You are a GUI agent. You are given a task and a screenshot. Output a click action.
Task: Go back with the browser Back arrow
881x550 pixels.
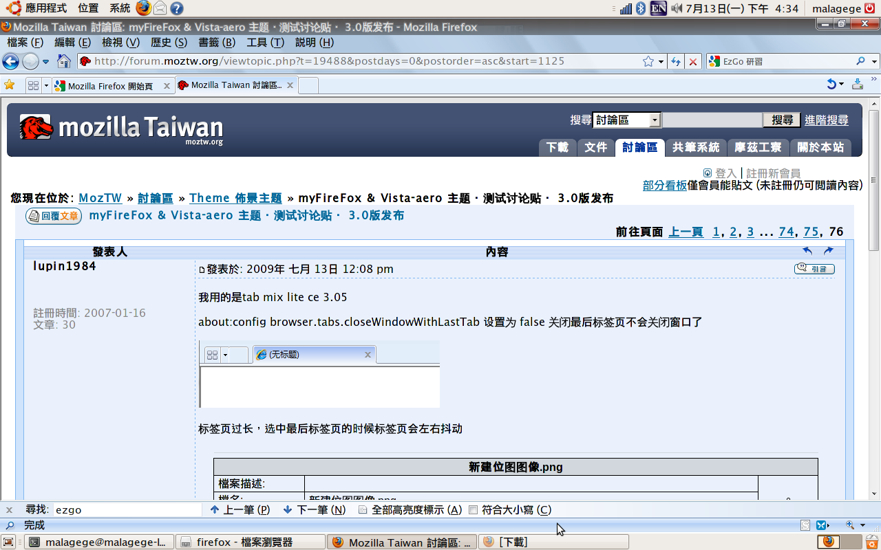point(10,61)
